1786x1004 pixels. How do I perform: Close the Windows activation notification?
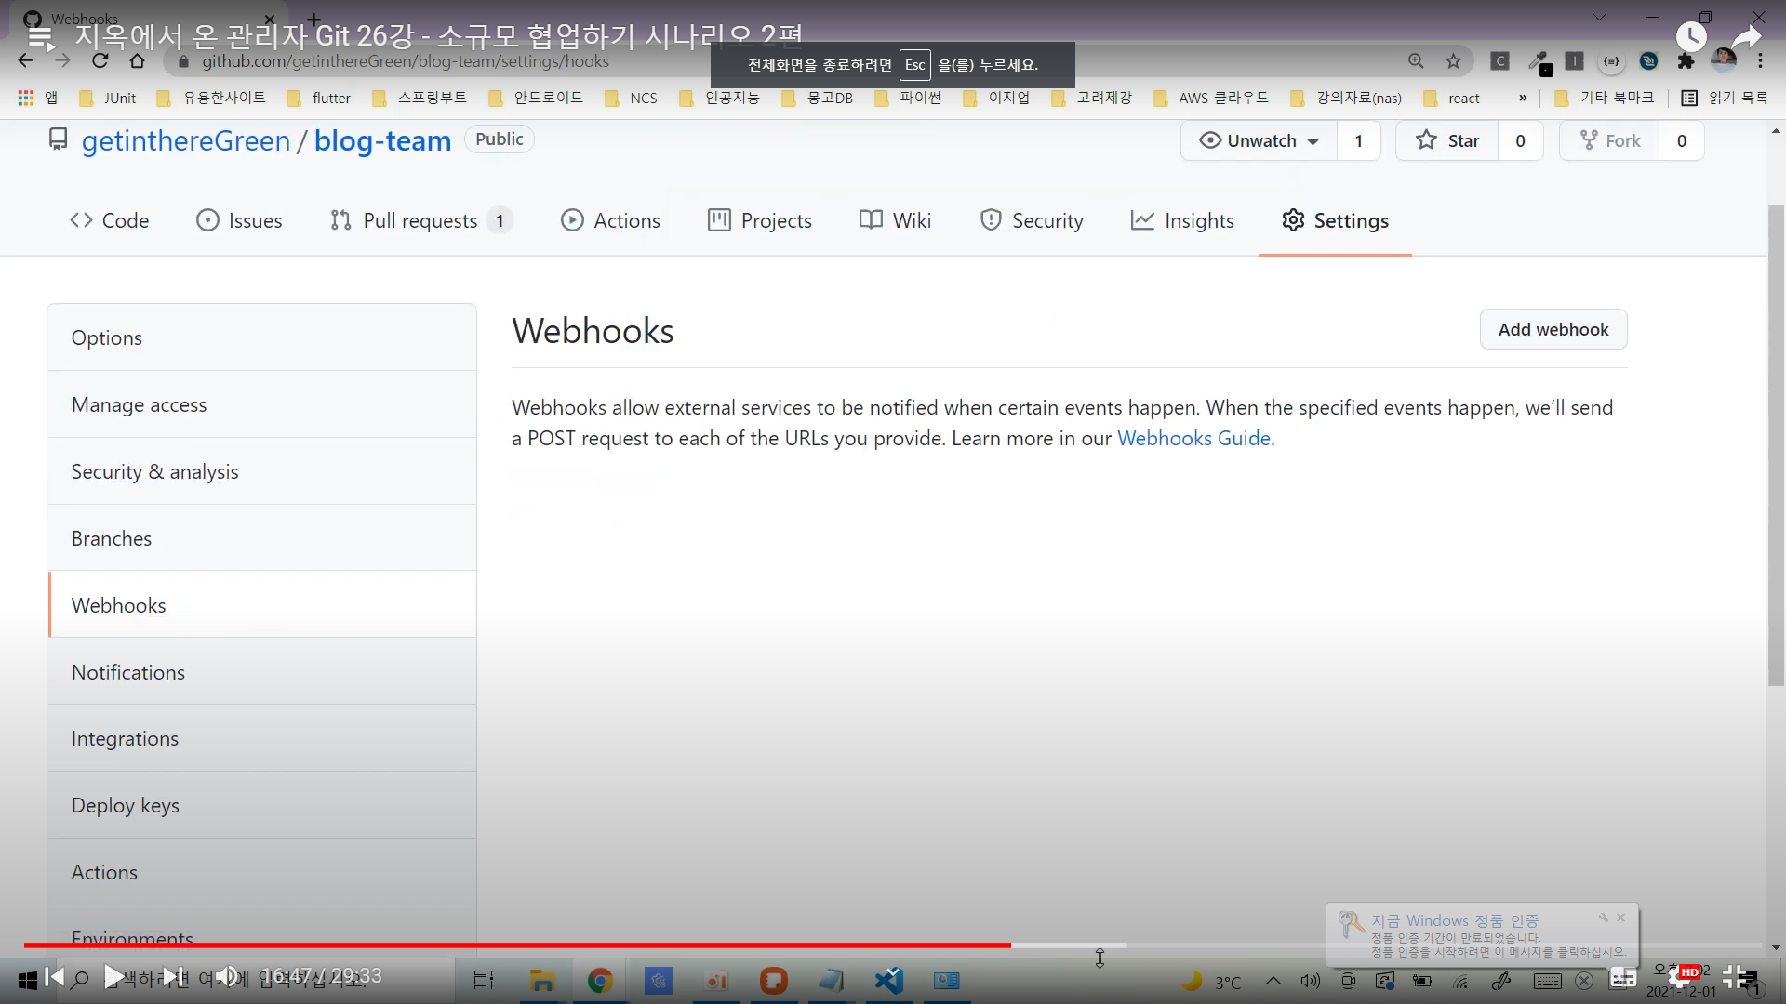(x=1620, y=918)
